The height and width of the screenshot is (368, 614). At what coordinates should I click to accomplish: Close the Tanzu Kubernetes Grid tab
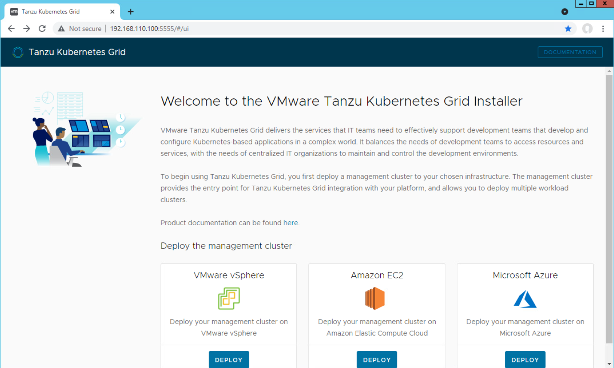112,12
